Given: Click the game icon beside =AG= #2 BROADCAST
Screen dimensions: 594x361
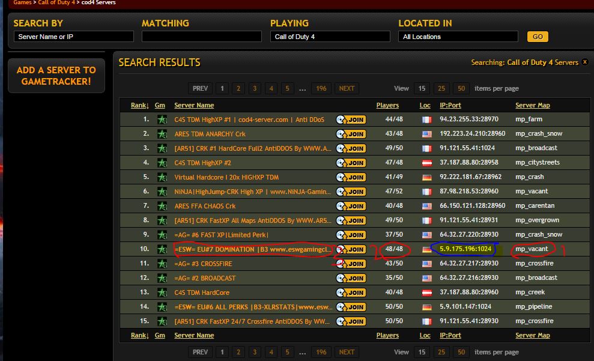Looking at the screenshot, I should (x=162, y=278).
